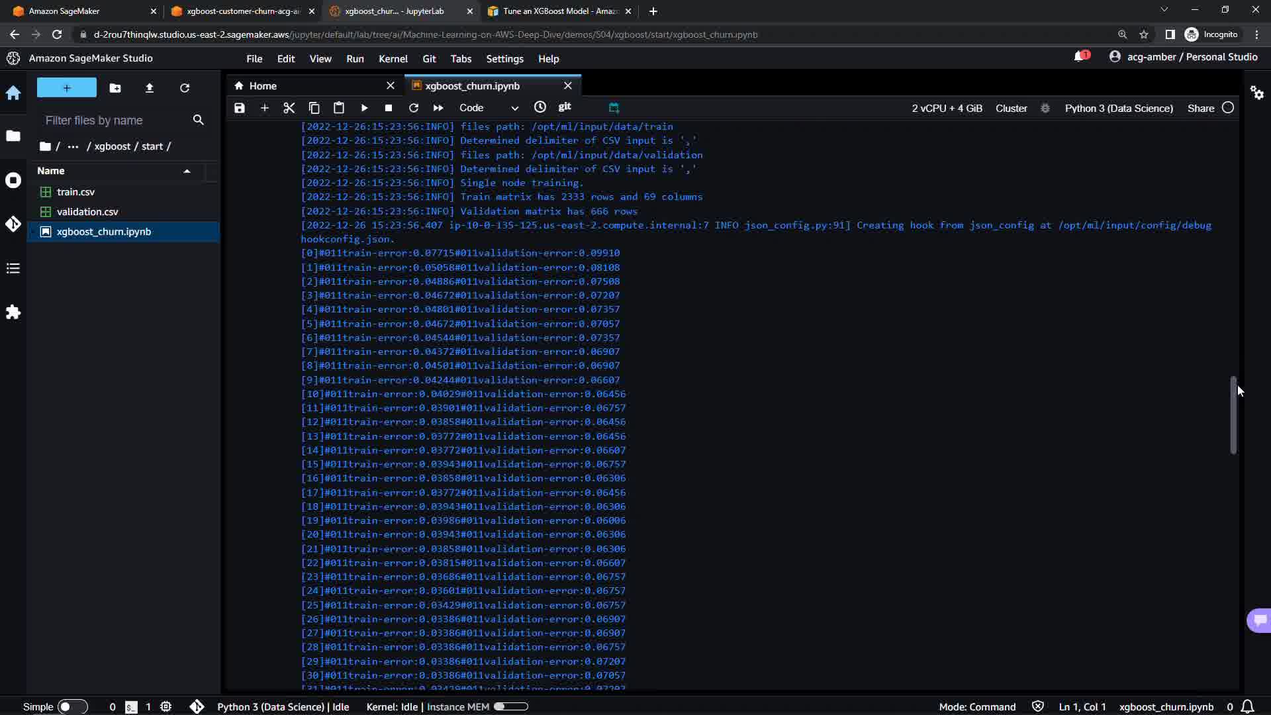
Task: Save the notebook with the disk icon
Action: tap(240, 108)
